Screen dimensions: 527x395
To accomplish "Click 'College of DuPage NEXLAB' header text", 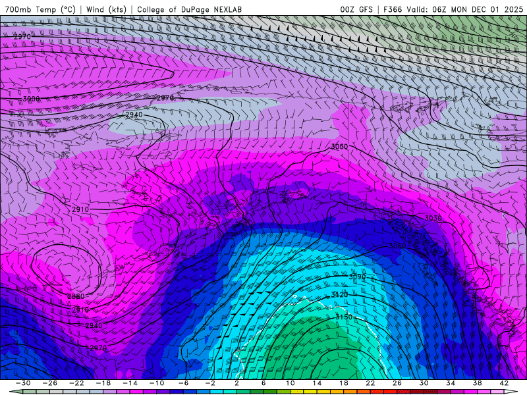I will coord(189,9).
